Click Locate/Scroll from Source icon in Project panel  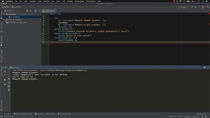[27, 11]
